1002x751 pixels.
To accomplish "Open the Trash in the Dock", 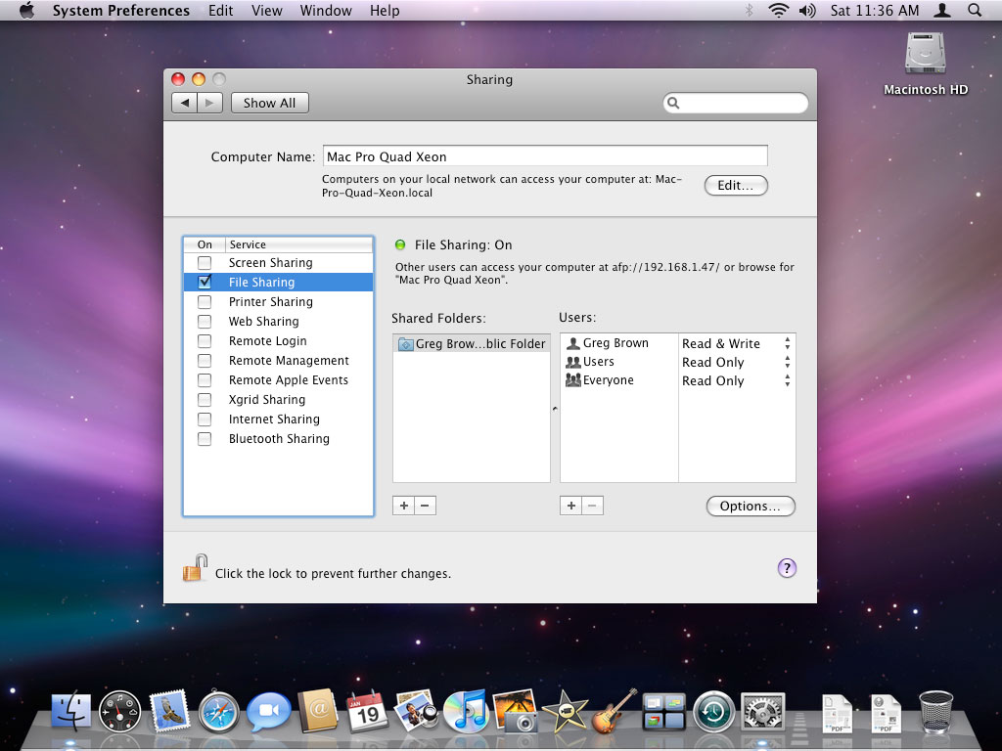I will click(x=935, y=711).
